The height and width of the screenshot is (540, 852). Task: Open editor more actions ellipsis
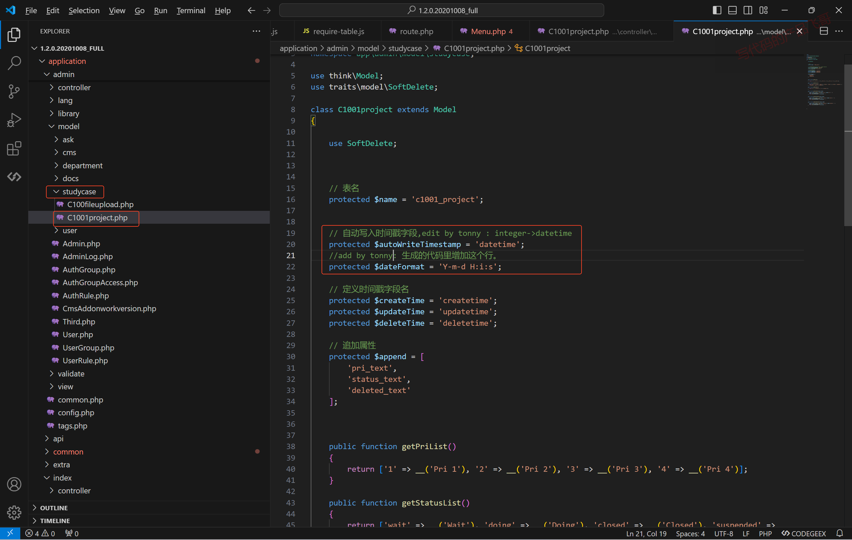point(839,31)
